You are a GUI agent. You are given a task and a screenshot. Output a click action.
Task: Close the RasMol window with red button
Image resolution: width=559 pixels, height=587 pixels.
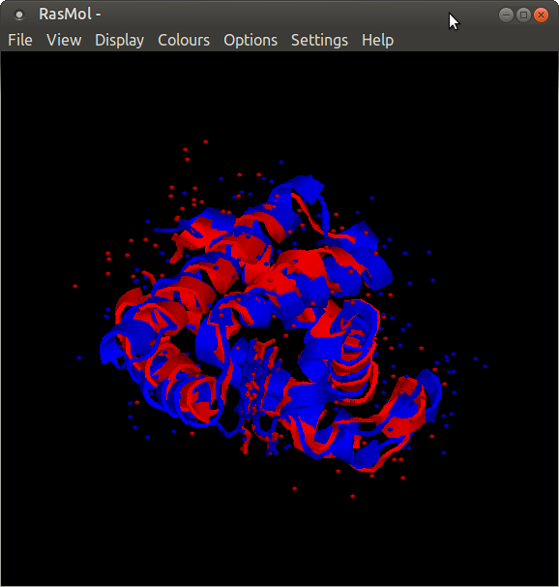click(x=541, y=15)
